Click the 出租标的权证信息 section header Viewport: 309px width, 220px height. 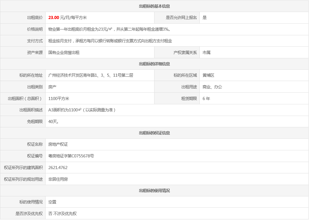[154, 133]
